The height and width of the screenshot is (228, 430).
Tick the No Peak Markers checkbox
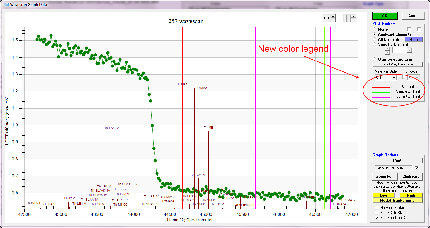[376, 208]
